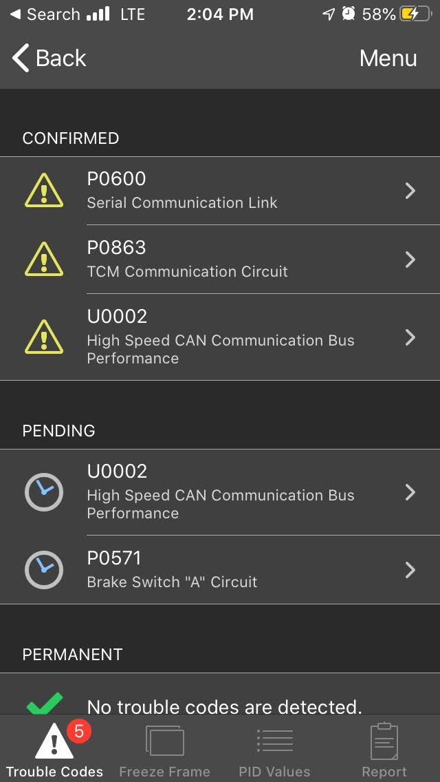Open the Report tab
The width and height of the screenshot is (440, 782).
384,751
